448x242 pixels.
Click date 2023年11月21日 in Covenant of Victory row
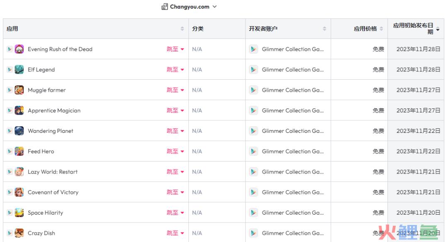[x=418, y=192]
